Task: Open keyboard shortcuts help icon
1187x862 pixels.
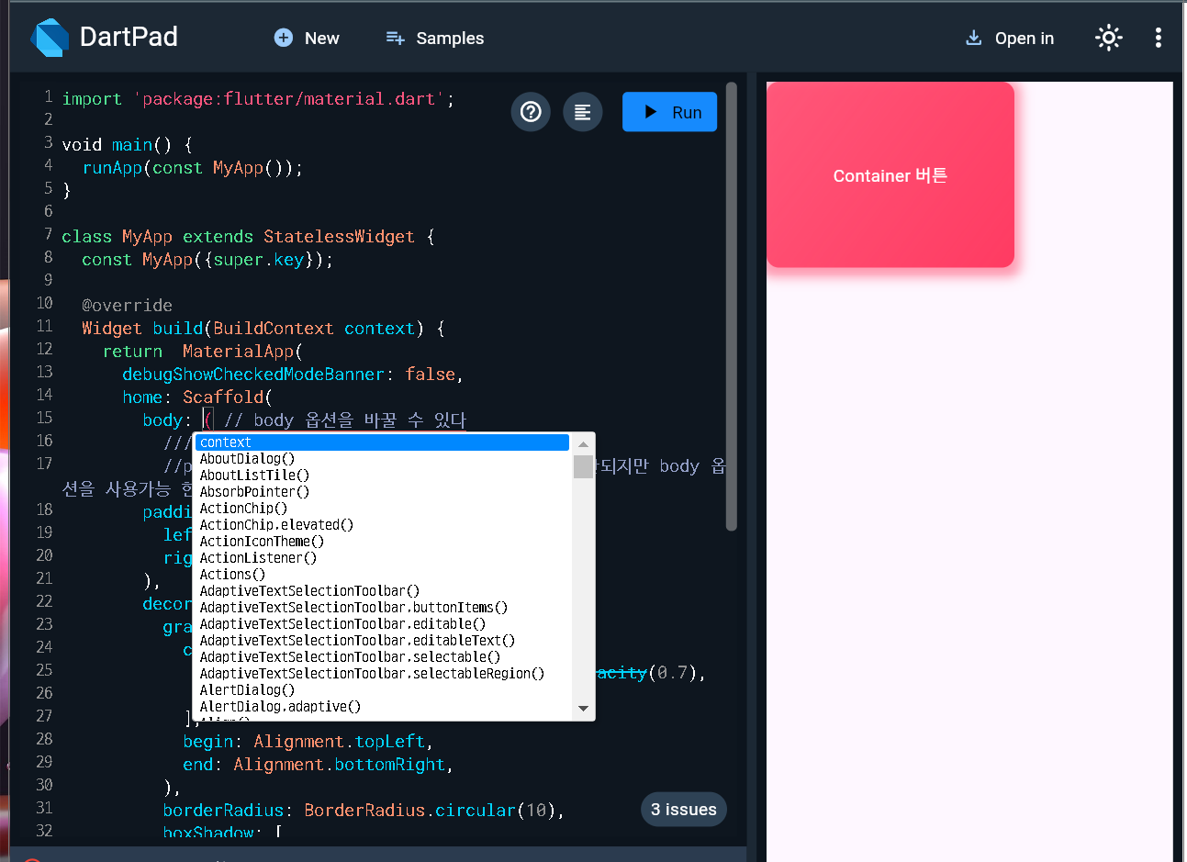Action: coord(531,112)
